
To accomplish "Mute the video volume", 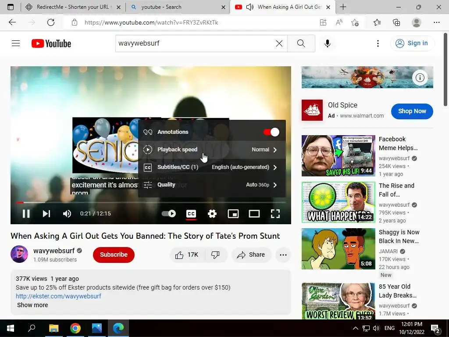I will 67,214.
